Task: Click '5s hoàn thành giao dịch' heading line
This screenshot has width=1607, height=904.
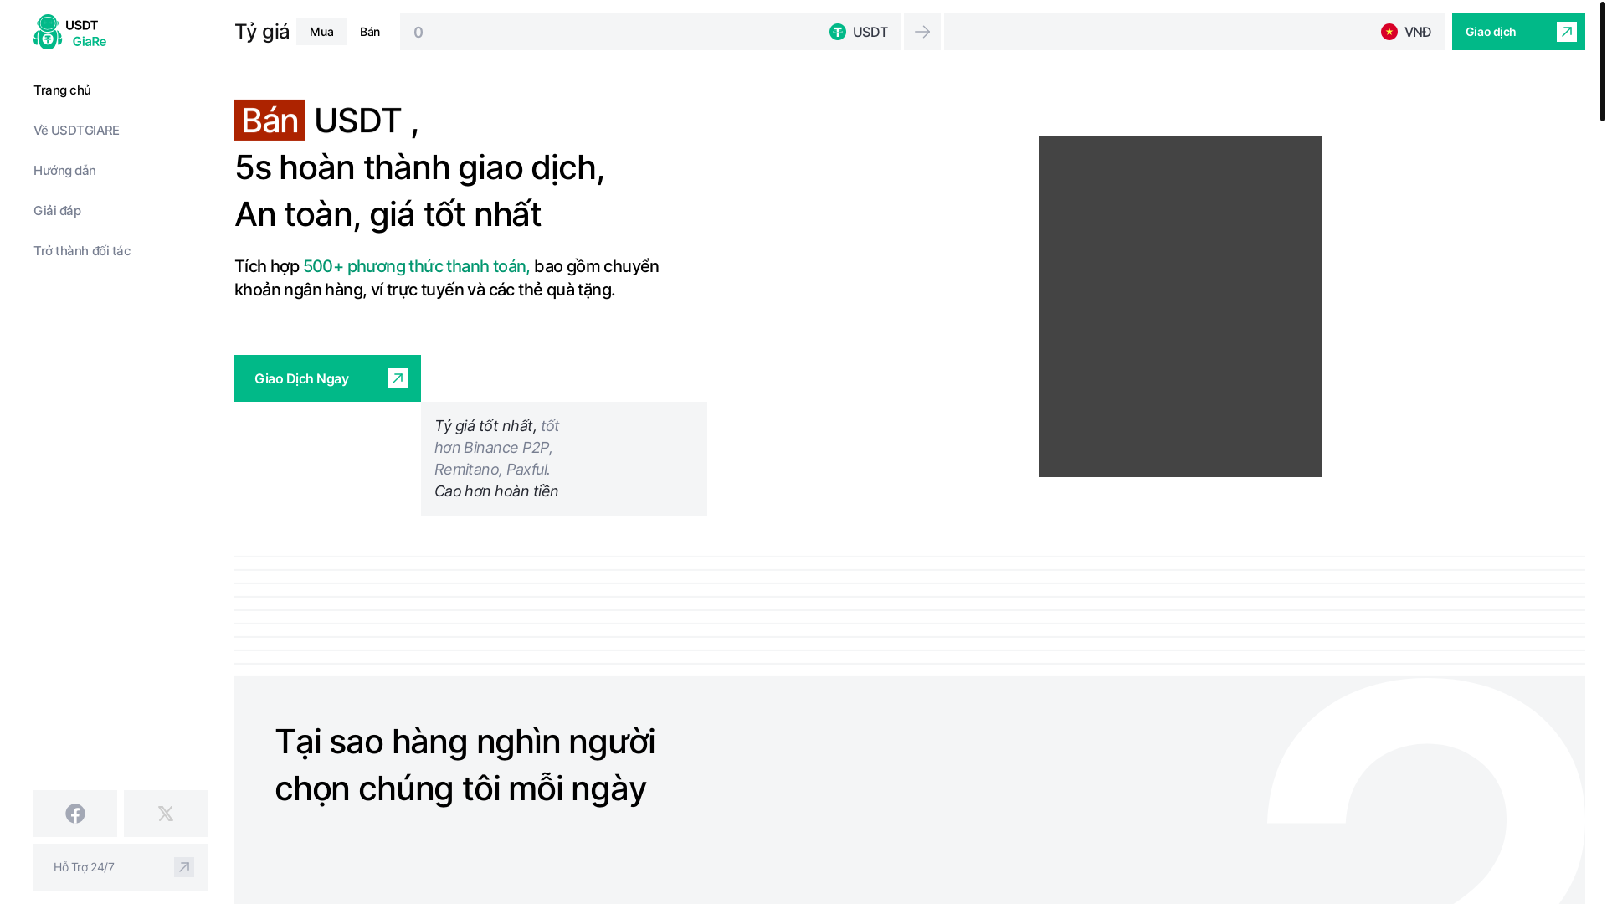Action: [419, 167]
